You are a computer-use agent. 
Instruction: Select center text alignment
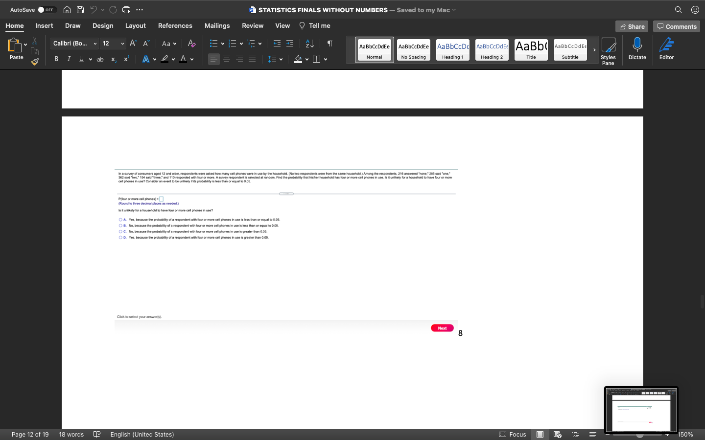pos(227,59)
